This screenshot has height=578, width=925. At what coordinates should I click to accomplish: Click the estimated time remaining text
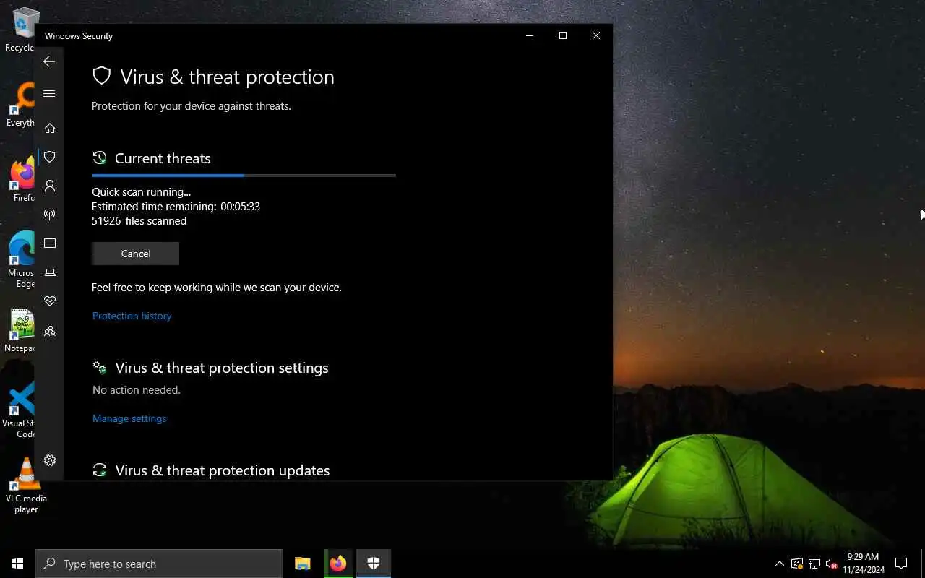click(176, 207)
